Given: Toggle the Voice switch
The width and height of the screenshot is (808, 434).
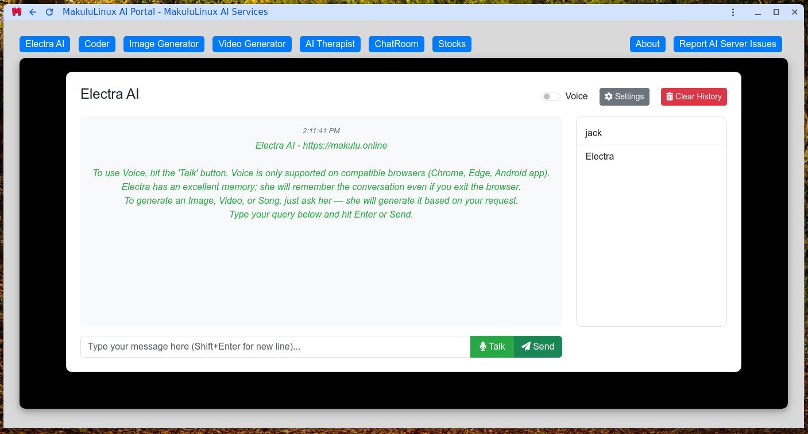Looking at the screenshot, I should (x=551, y=96).
